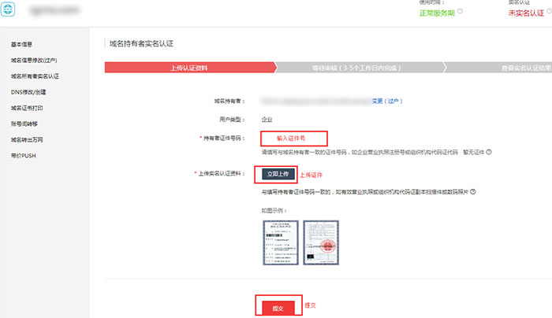
Task: Open 域名证书打印 from sidebar
Action: click(x=28, y=108)
